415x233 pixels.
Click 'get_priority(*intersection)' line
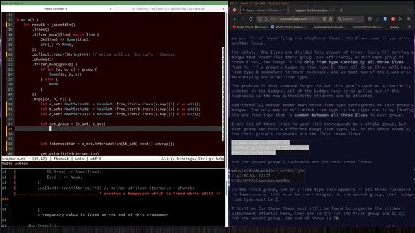coord(69,153)
